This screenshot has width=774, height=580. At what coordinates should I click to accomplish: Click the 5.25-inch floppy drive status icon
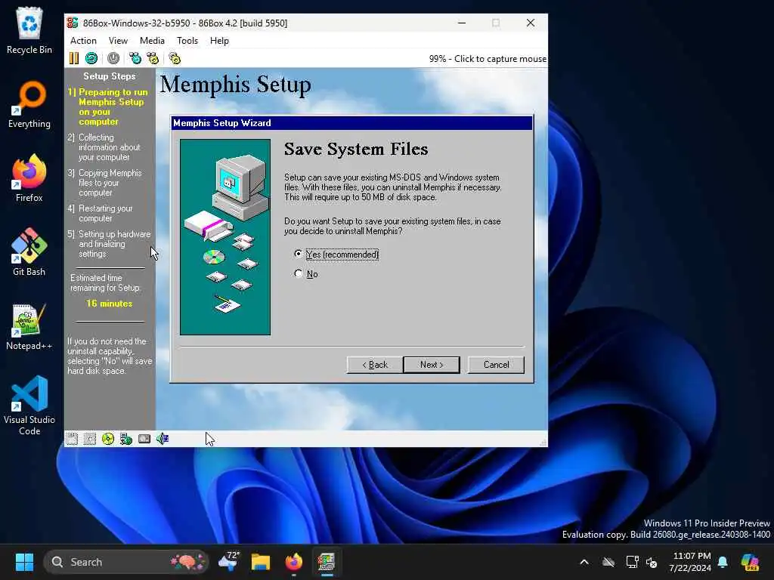click(x=90, y=439)
